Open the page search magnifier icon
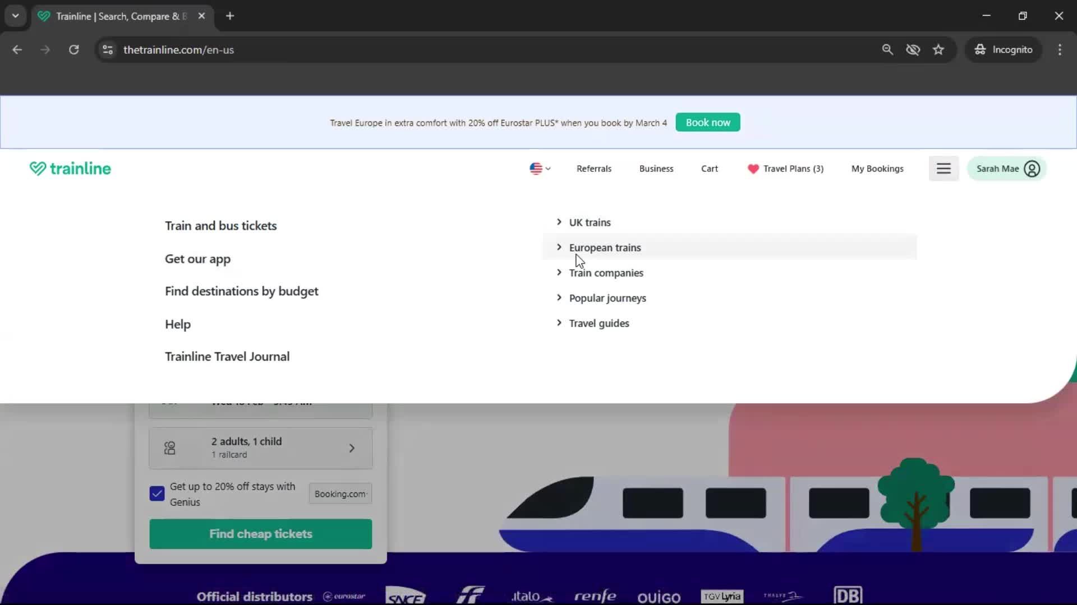1077x605 pixels. pyautogui.click(x=887, y=49)
